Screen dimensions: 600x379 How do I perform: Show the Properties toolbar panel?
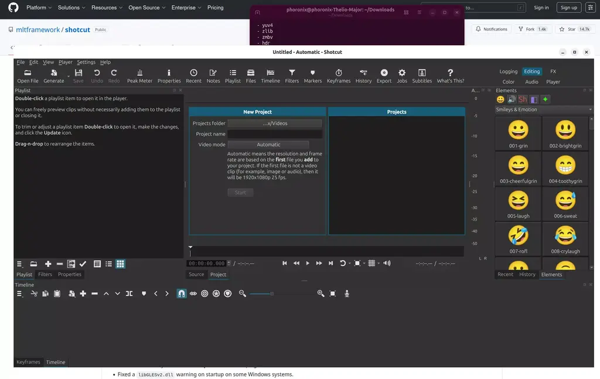[169, 76]
